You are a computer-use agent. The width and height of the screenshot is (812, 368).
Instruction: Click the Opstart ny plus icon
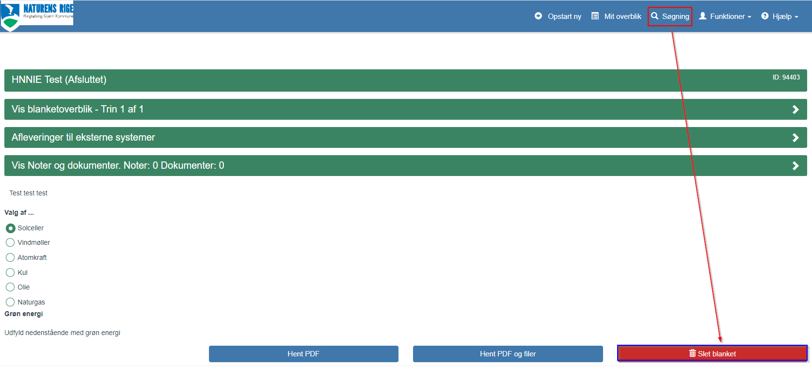(x=538, y=16)
